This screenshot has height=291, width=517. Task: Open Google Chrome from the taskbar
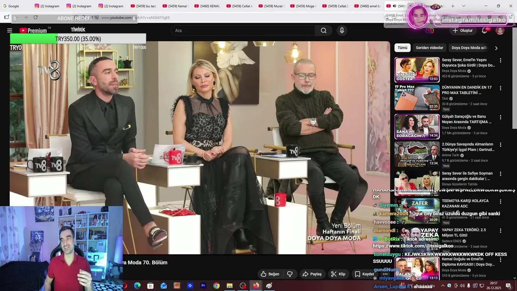click(216, 286)
